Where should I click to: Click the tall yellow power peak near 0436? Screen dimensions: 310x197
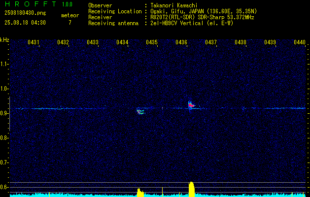192,189
